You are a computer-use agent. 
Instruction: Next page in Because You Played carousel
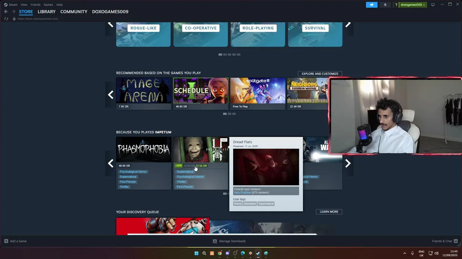pyautogui.click(x=348, y=163)
